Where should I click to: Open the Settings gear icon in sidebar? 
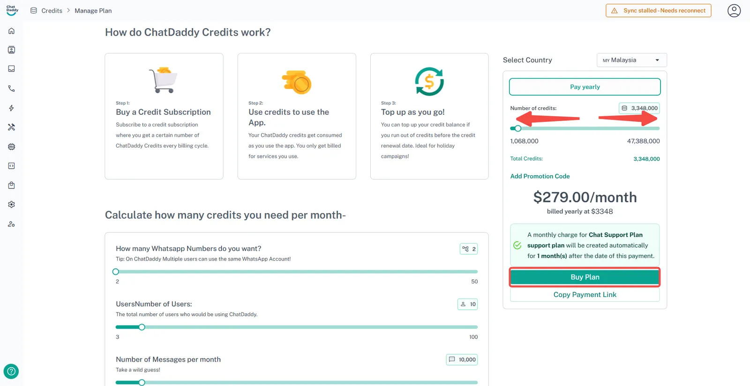click(x=12, y=205)
